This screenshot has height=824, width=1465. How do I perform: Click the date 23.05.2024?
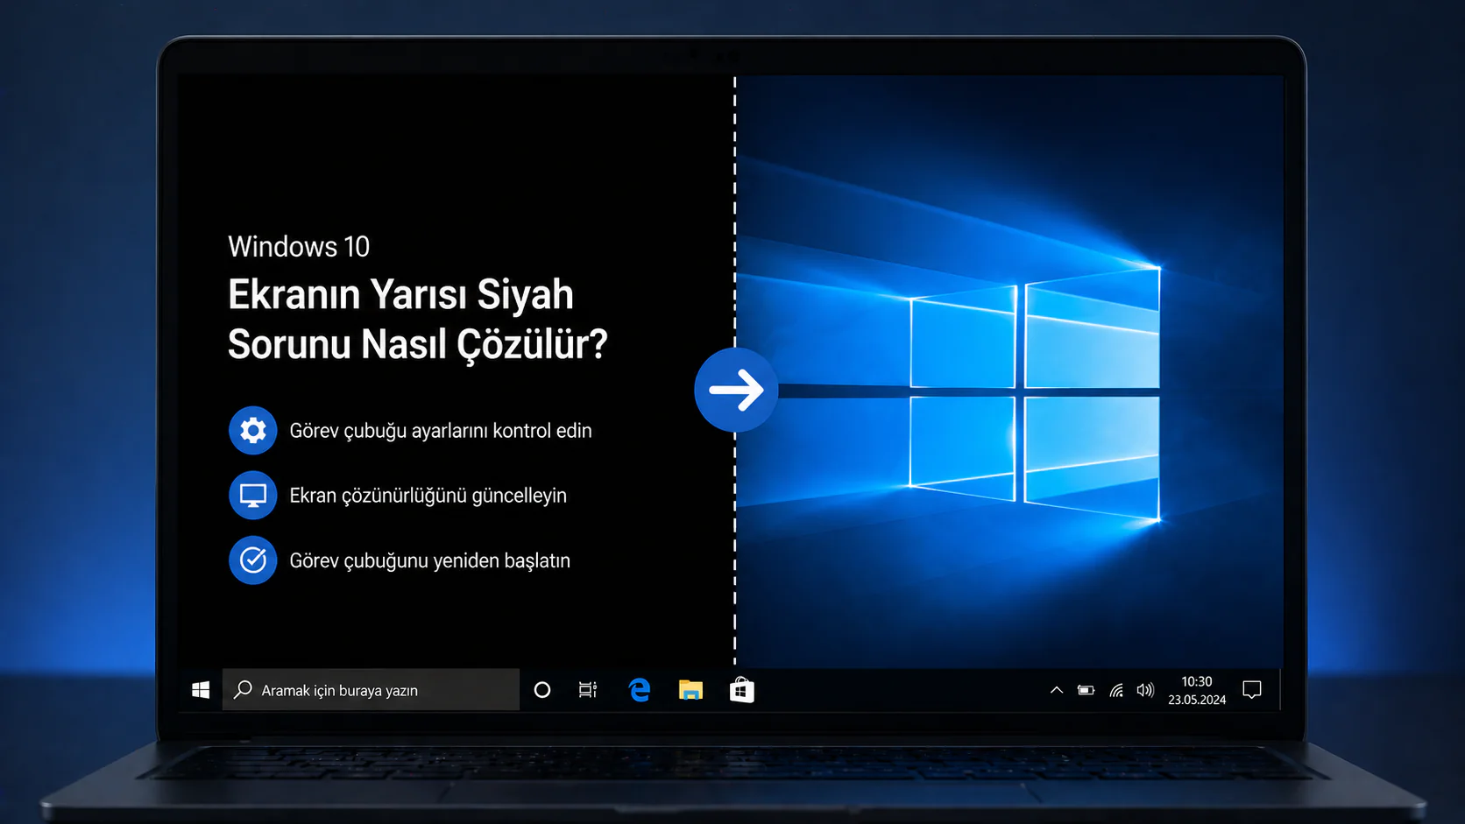[1196, 701]
